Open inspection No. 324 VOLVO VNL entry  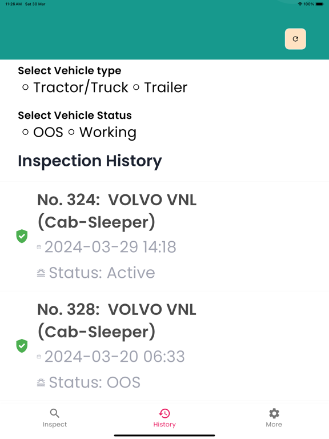pyautogui.click(x=164, y=236)
